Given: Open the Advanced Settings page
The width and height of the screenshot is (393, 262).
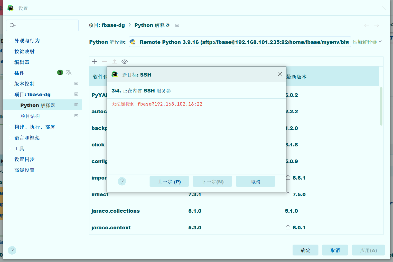Looking at the screenshot, I should coord(24,170).
